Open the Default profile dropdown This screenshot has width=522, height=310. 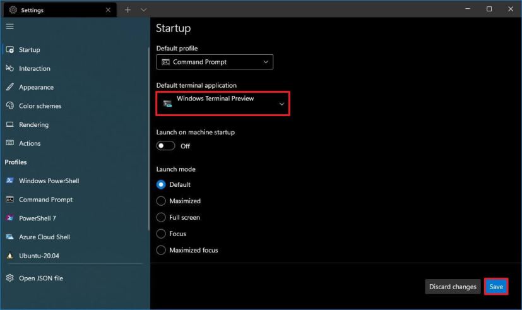point(215,62)
